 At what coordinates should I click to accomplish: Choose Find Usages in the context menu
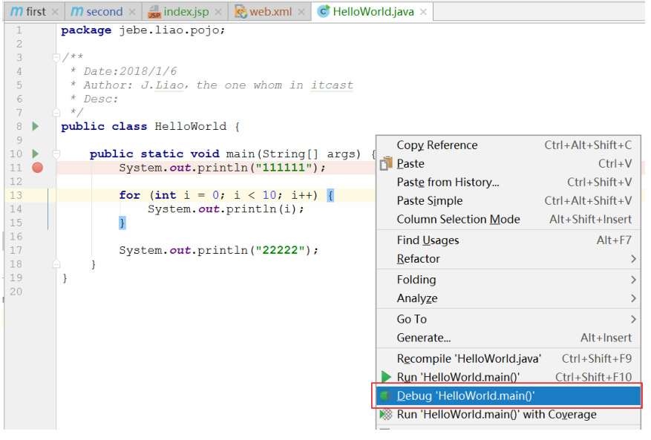click(508, 240)
